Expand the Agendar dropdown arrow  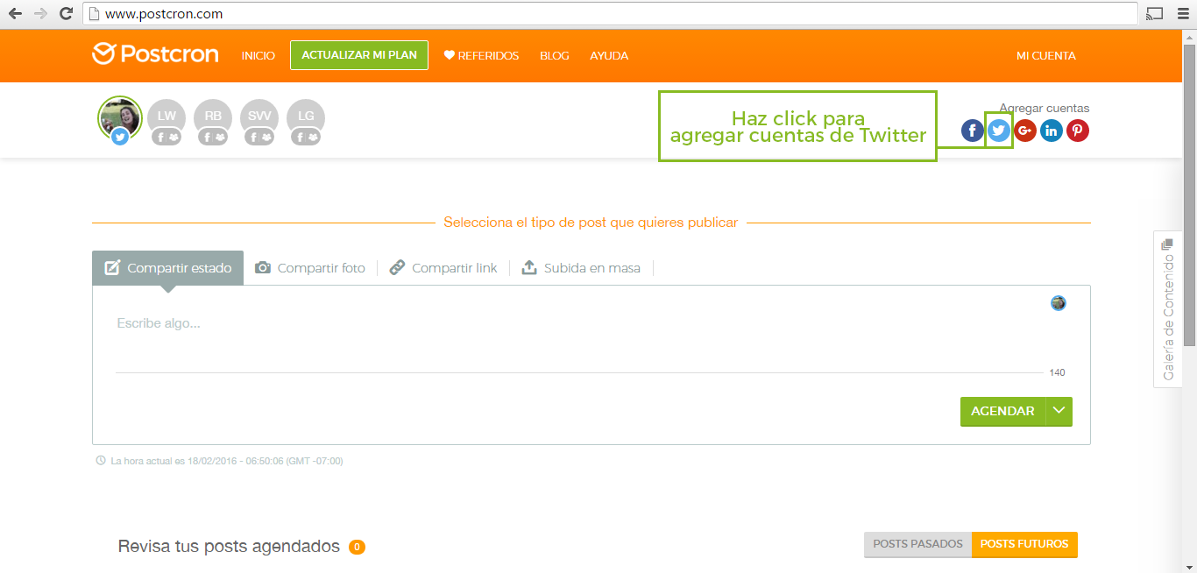click(x=1059, y=411)
